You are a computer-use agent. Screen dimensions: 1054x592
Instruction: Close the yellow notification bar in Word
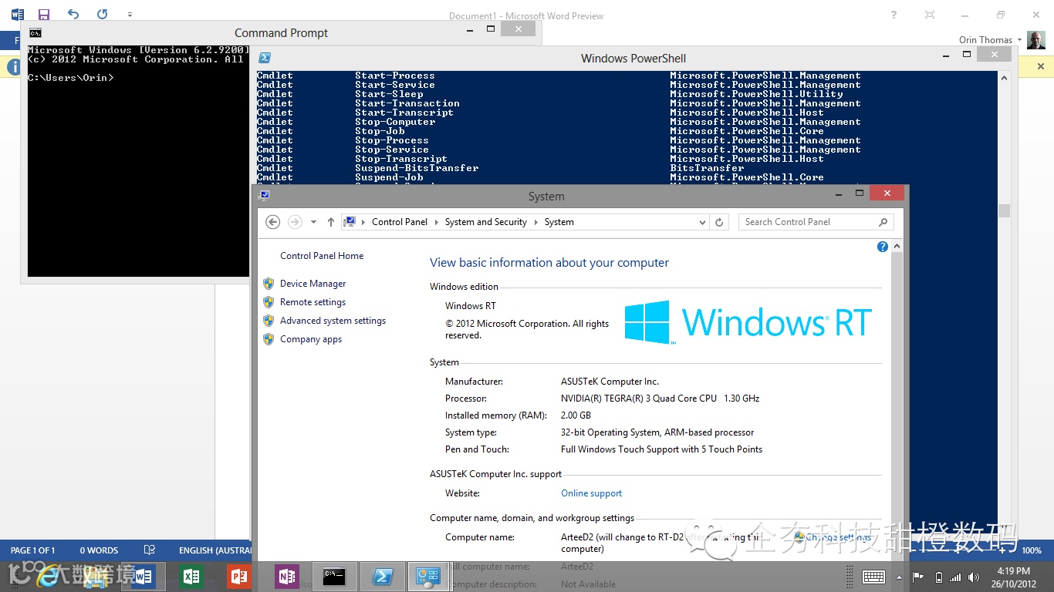coord(1040,67)
